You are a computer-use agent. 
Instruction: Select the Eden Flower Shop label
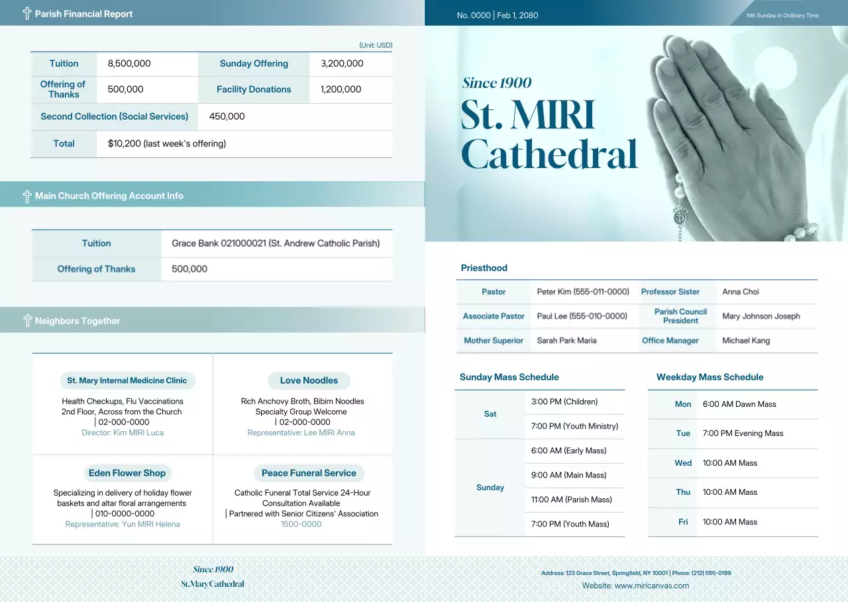[x=127, y=473]
